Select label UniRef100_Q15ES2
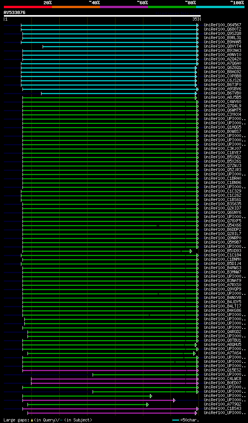This screenshot has height=423, width=248. pyautogui.click(x=223, y=370)
